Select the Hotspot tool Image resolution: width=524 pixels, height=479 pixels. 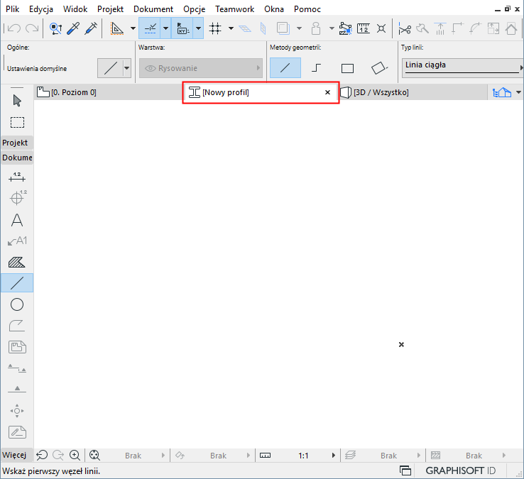(17, 411)
